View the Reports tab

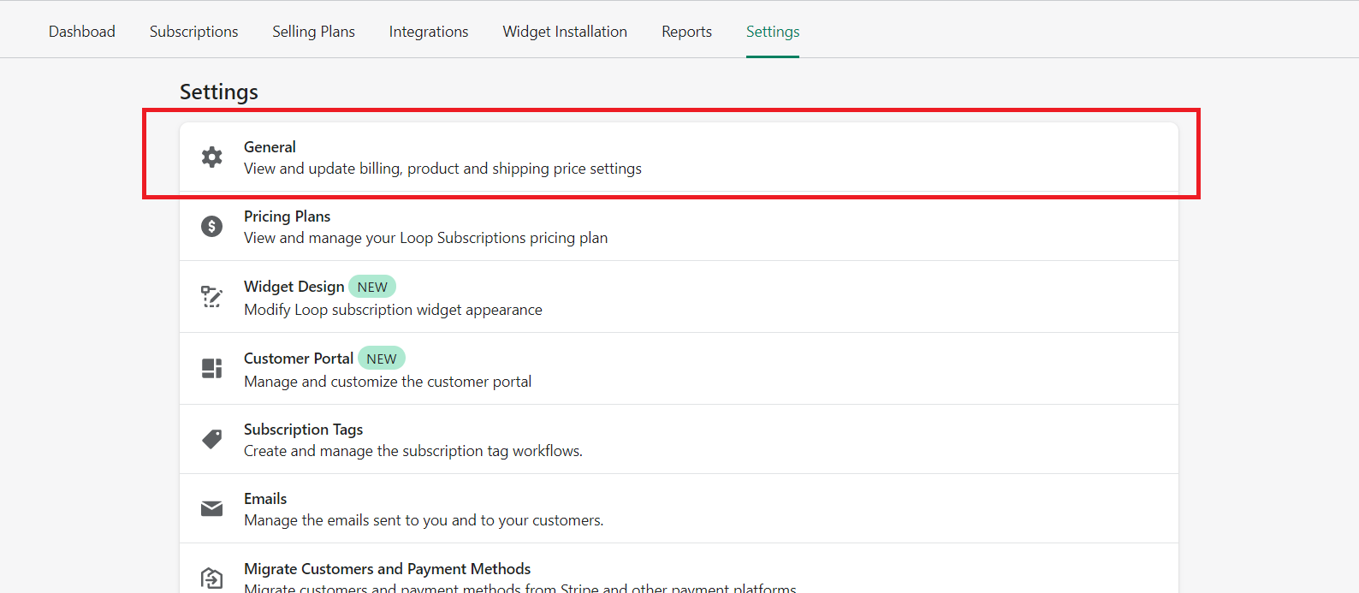coord(686,32)
